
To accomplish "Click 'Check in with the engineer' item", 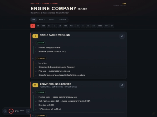I will (56, 67).
